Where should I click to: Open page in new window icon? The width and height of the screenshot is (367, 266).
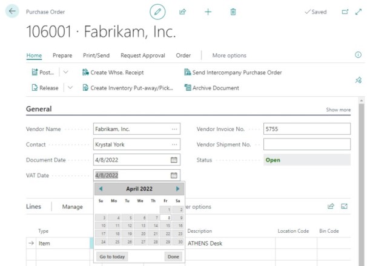tap(345, 11)
